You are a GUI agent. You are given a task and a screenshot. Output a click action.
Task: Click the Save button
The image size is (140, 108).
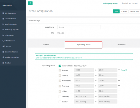click(116, 11)
